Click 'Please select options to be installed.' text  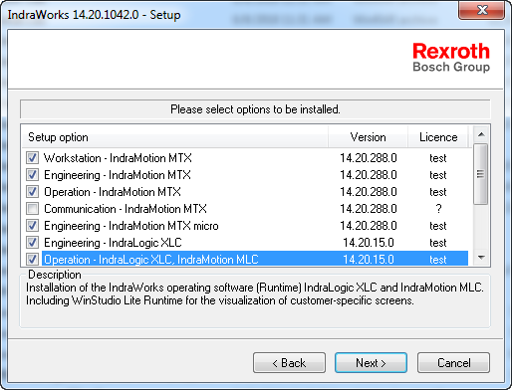[x=255, y=109]
